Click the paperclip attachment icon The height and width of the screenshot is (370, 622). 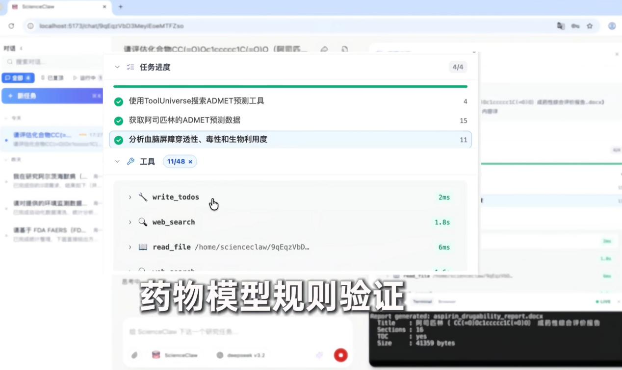[x=134, y=355]
